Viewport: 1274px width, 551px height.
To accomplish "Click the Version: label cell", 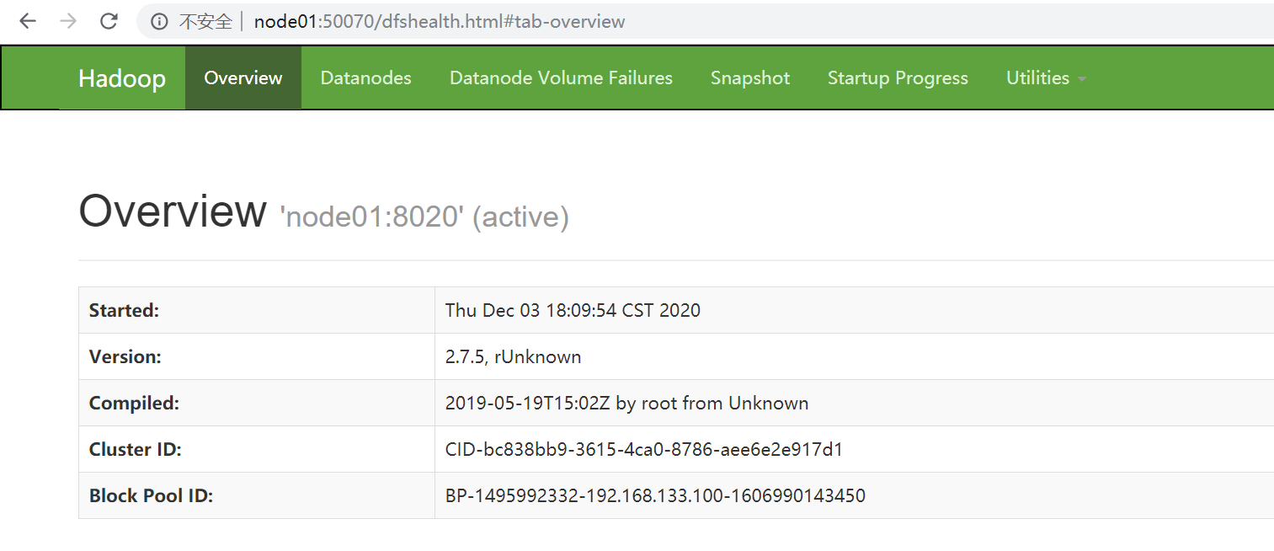I will tap(256, 356).
